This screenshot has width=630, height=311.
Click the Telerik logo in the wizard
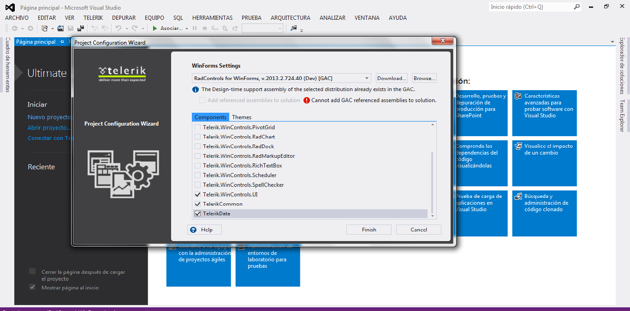(x=122, y=73)
